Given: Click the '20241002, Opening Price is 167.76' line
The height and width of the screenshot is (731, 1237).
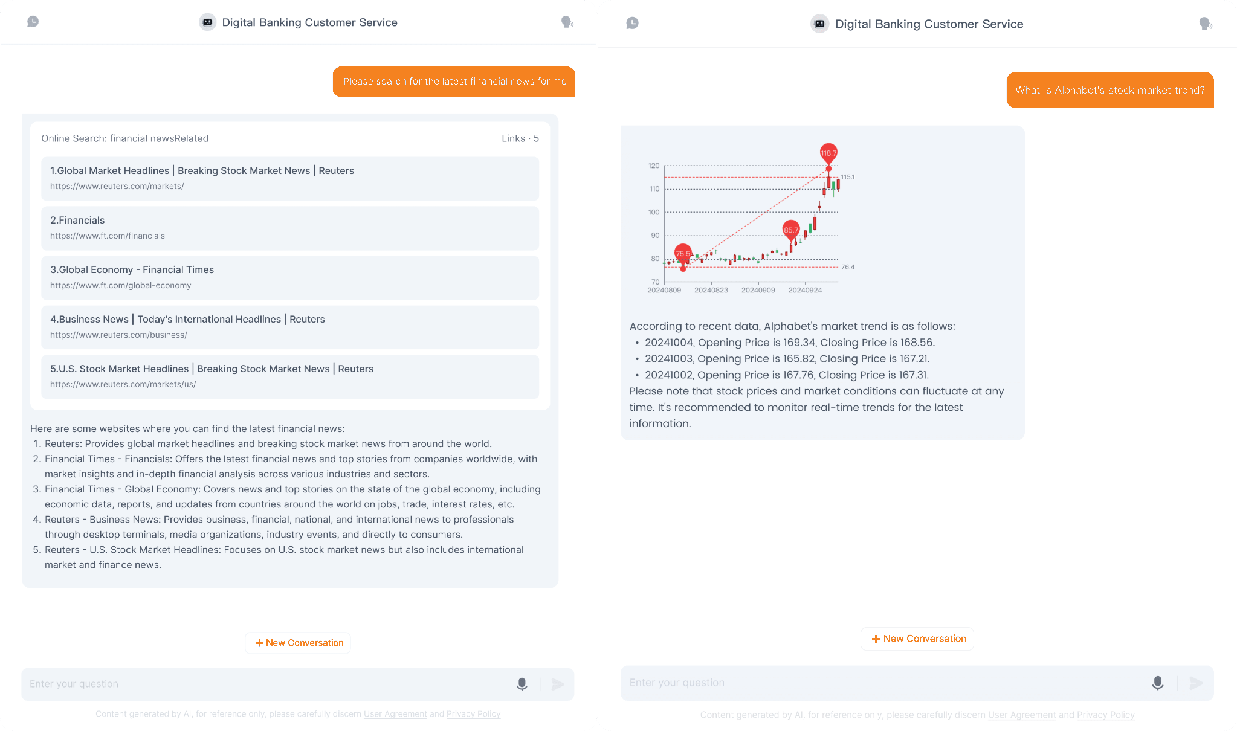Looking at the screenshot, I should (x=786, y=375).
